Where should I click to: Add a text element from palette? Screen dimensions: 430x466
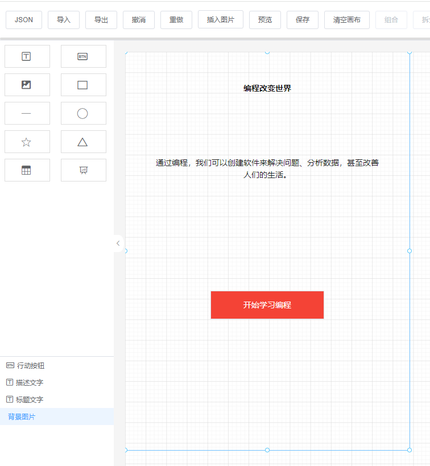pos(27,56)
